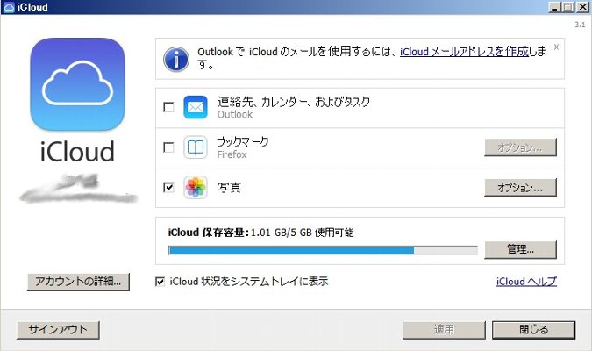Screen dimensions: 592x351
Task: Click the 連絡先、カレンダー、およびタスク label
Action: click(293, 102)
